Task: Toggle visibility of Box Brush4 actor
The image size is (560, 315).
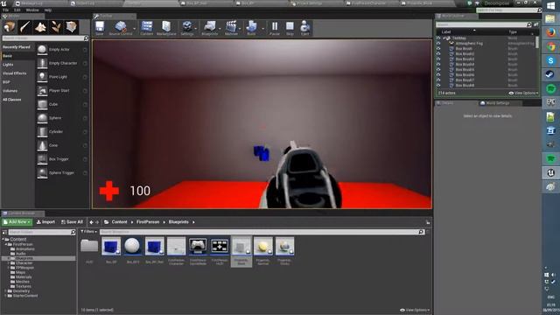Action: (x=438, y=64)
